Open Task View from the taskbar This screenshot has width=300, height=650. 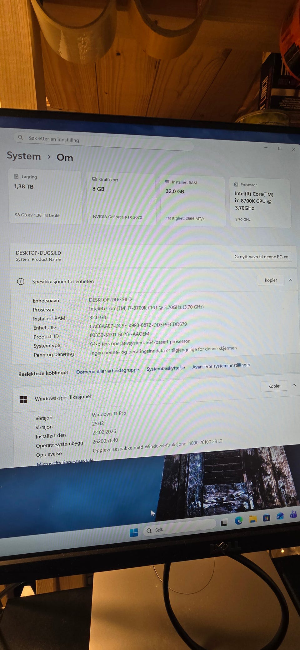coord(224,523)
